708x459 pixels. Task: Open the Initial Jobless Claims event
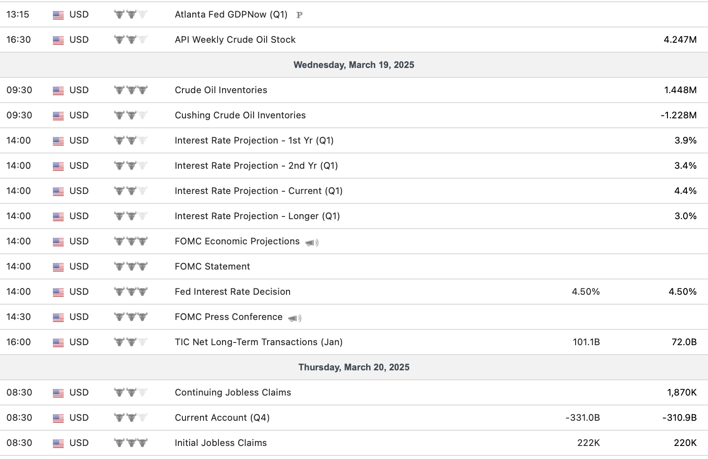(221, 443)
